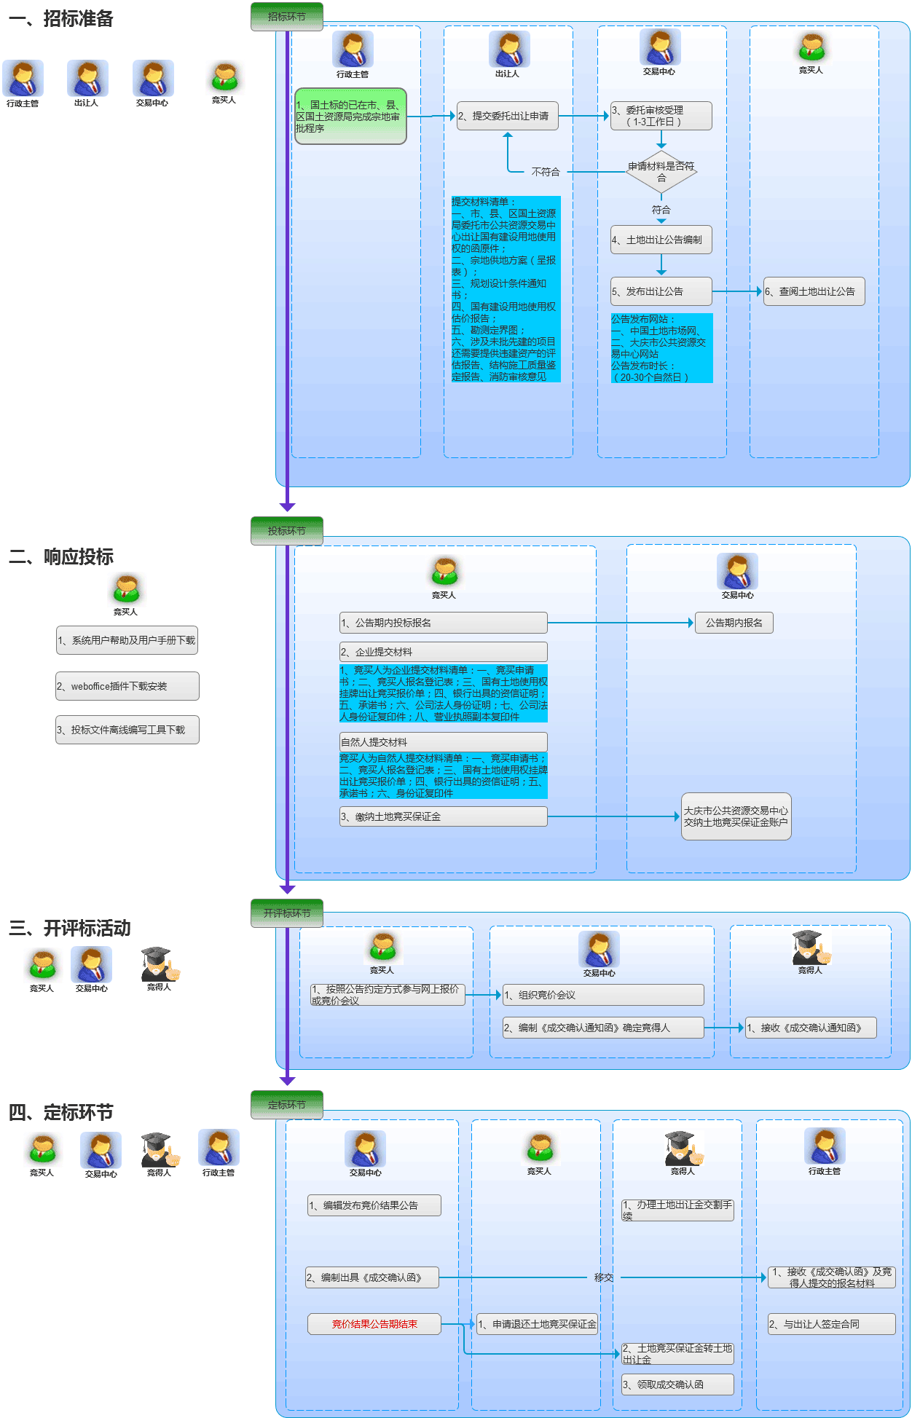
Task: Click the 申请材料是否符合 decision diamond
Action: [661, 172]
